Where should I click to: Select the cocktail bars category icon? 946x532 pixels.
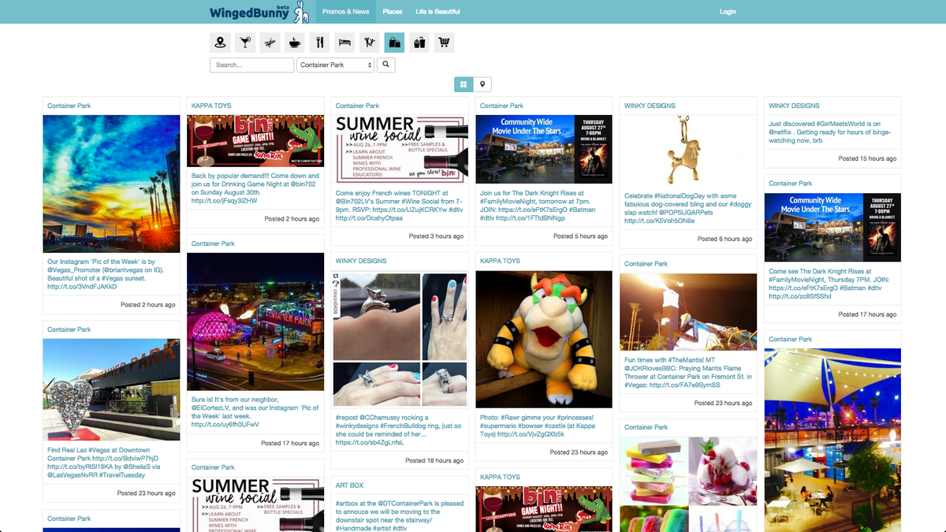pyautogui.click(x=245, y=43)
